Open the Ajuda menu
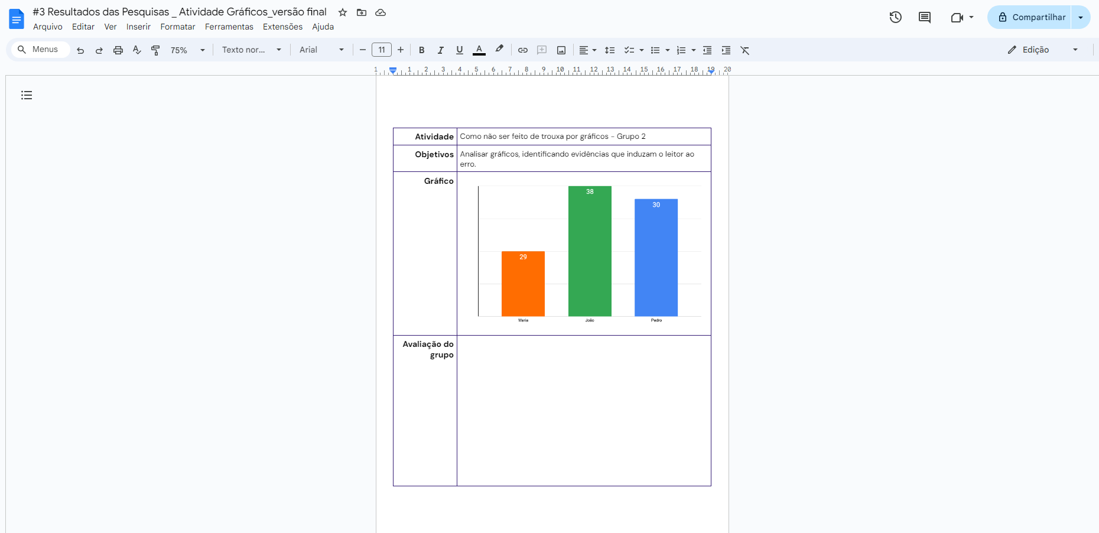 (323, 27)
